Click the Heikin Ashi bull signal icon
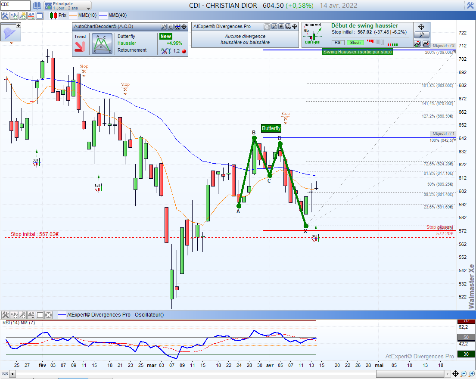This screenshot has height=379, width=476. 313,34
